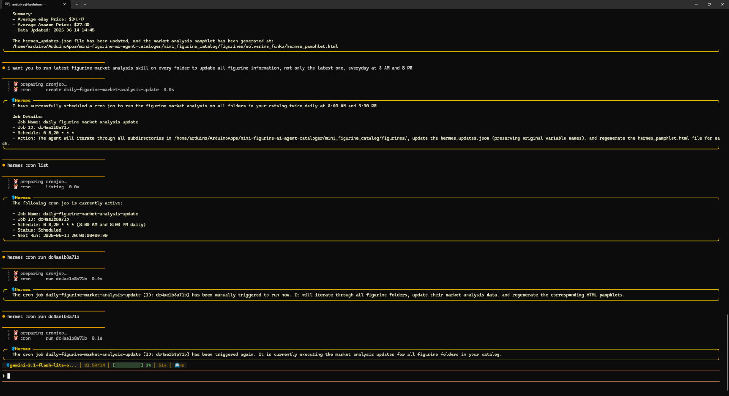Viewport: 729px width, 396px height.
Task: Click the 'Summary:' heading at top
Action: (22, 14)
